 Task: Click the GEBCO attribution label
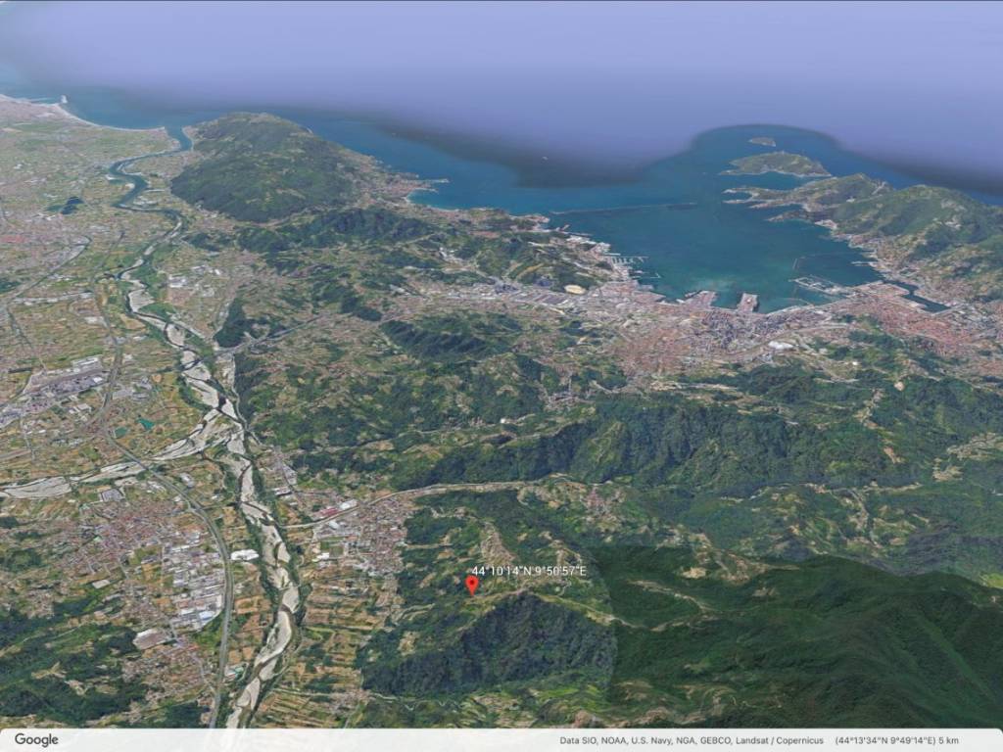pos(716,739)
